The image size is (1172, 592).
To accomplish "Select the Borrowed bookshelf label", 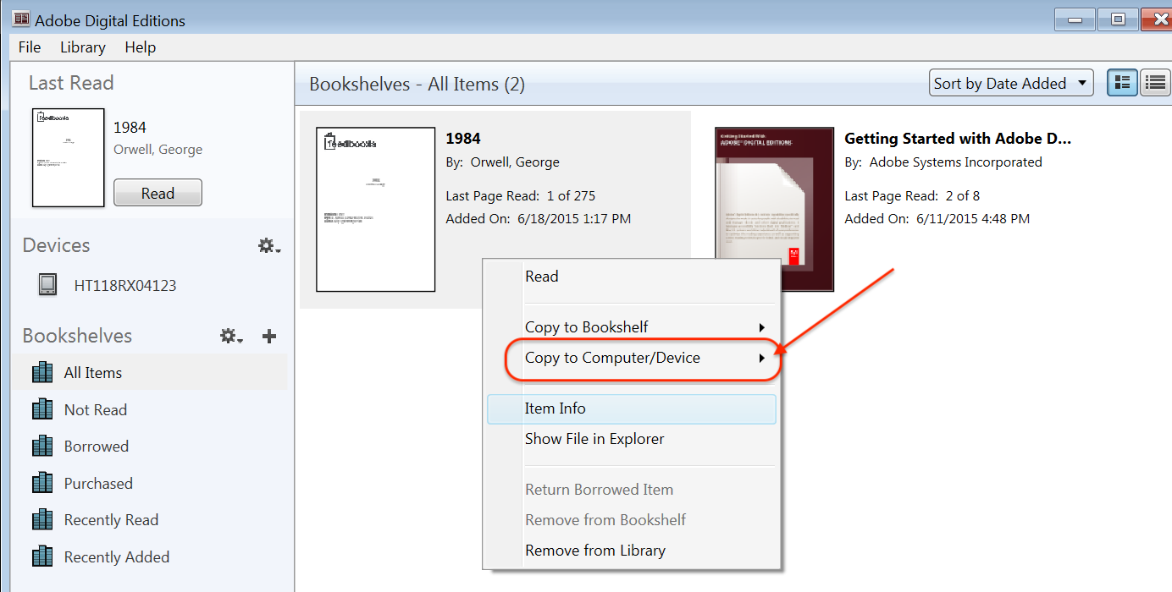I will [97, 447].
